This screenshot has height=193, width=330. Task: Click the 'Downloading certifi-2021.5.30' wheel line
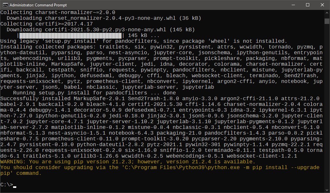(x=101, y=30)
